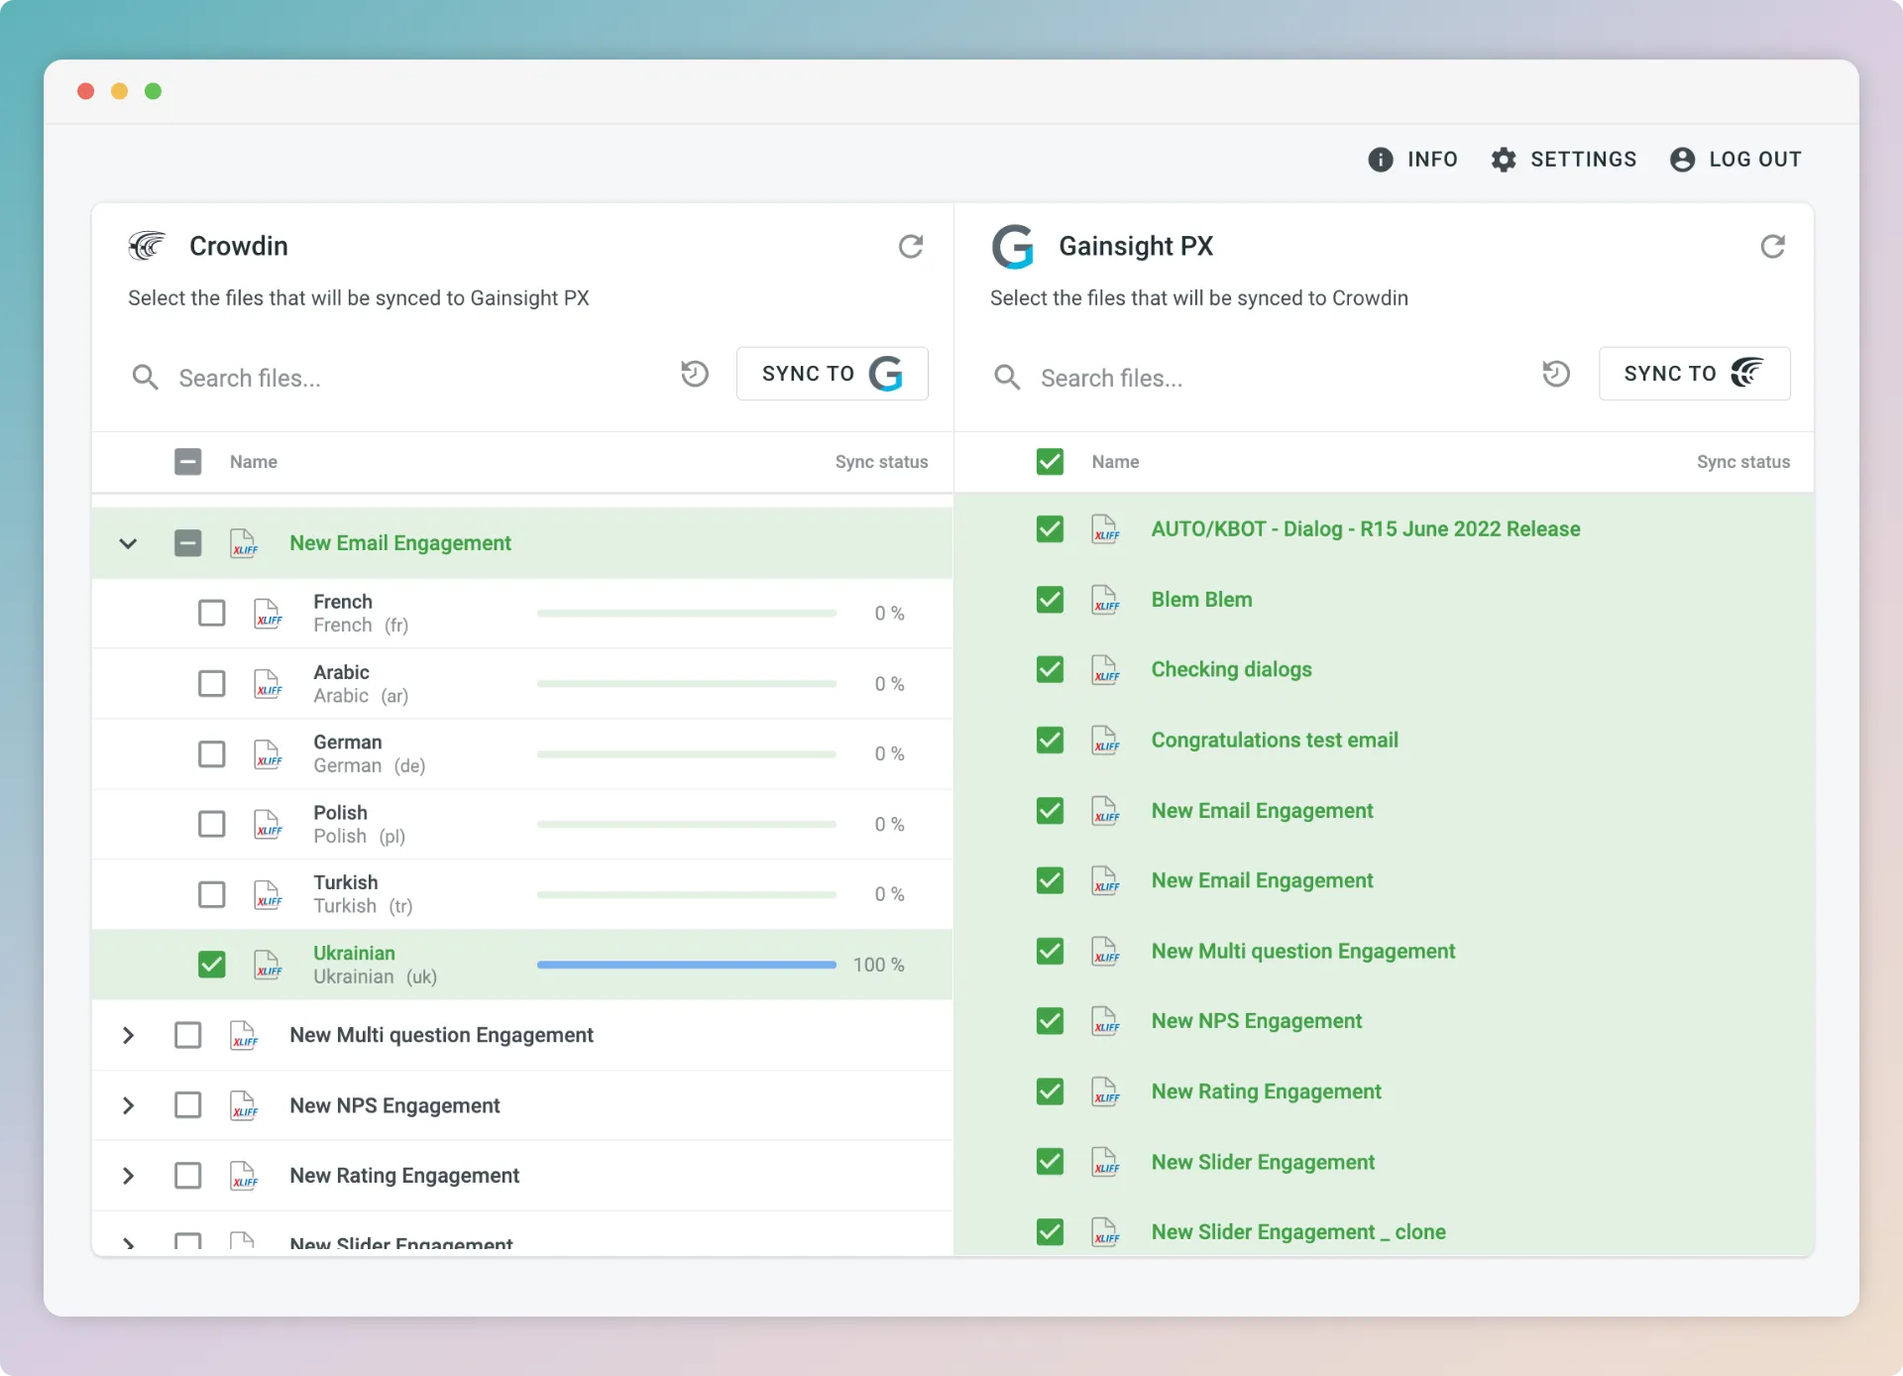
Task: Click New Slider Engagement _ clone name
Action: pos(1298,1232)
